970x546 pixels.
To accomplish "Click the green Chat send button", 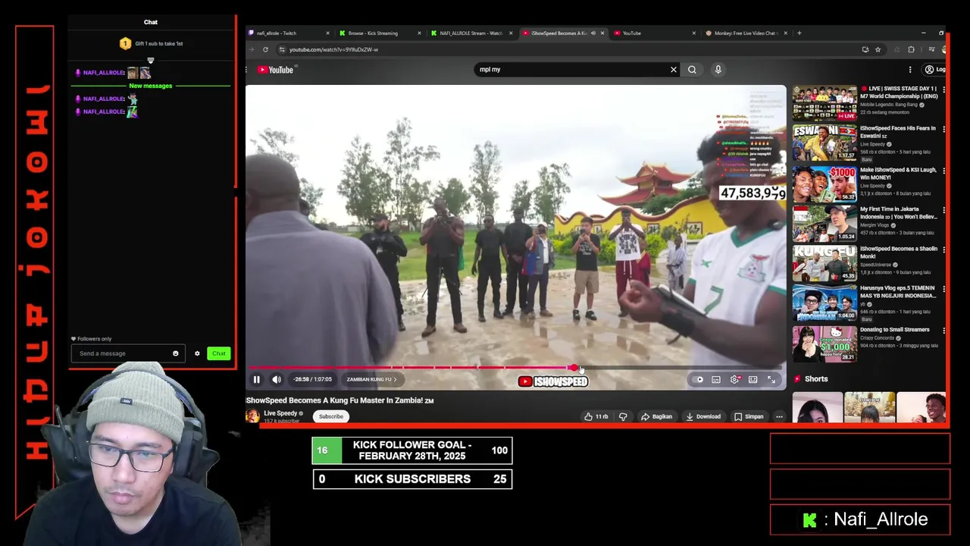I will 219,353.
